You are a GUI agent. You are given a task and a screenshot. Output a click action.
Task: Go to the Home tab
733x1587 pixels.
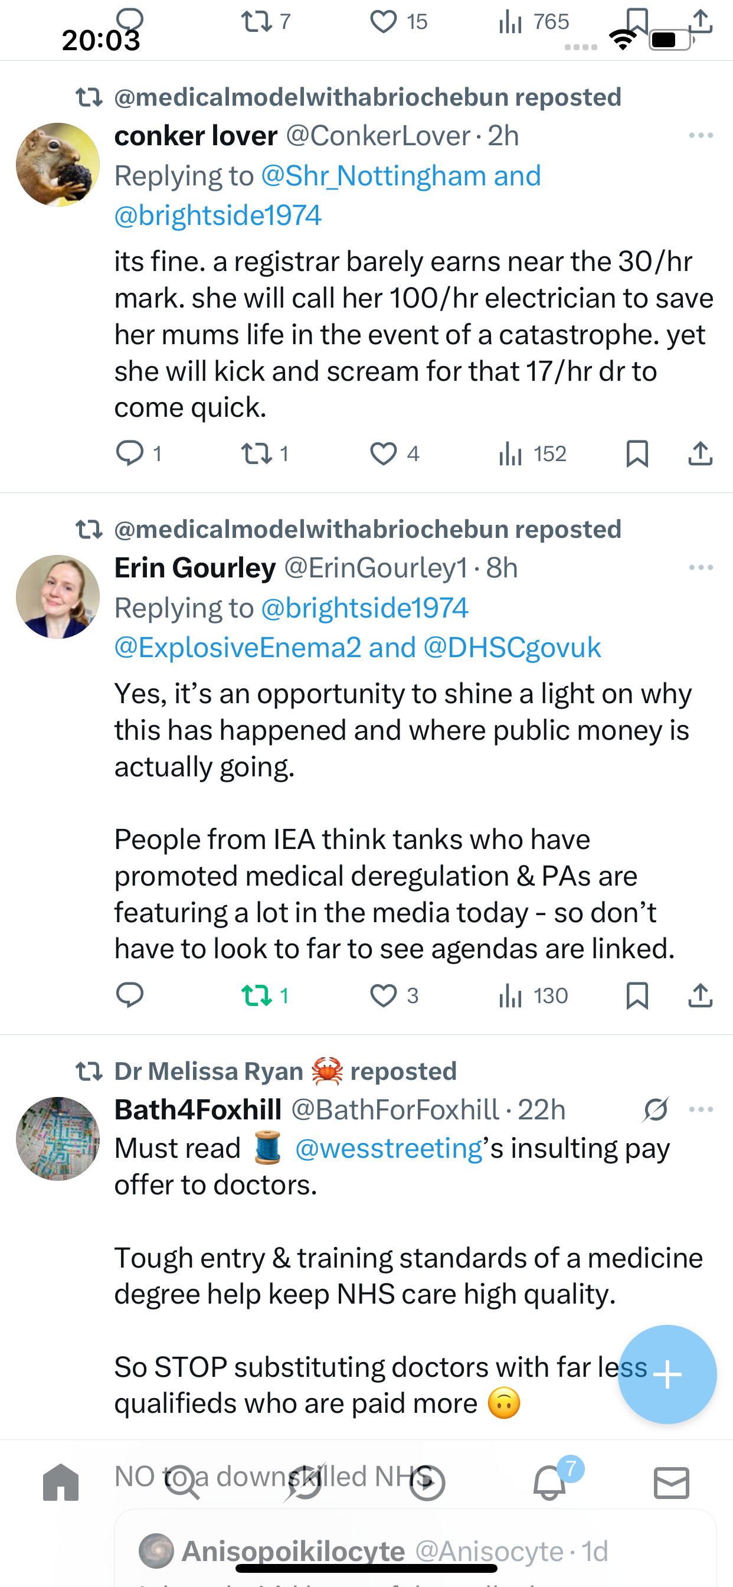[61, 1482]
